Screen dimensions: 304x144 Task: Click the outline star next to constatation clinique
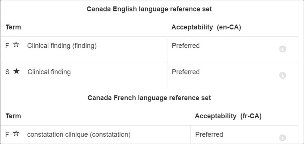click(16, 134)
